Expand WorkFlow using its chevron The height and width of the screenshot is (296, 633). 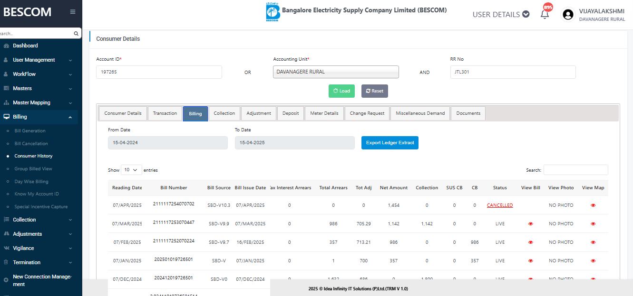pyautogui.click(x=70, y=74)
